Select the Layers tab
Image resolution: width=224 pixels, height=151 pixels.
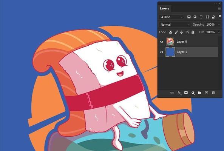(x=165, y=9)
